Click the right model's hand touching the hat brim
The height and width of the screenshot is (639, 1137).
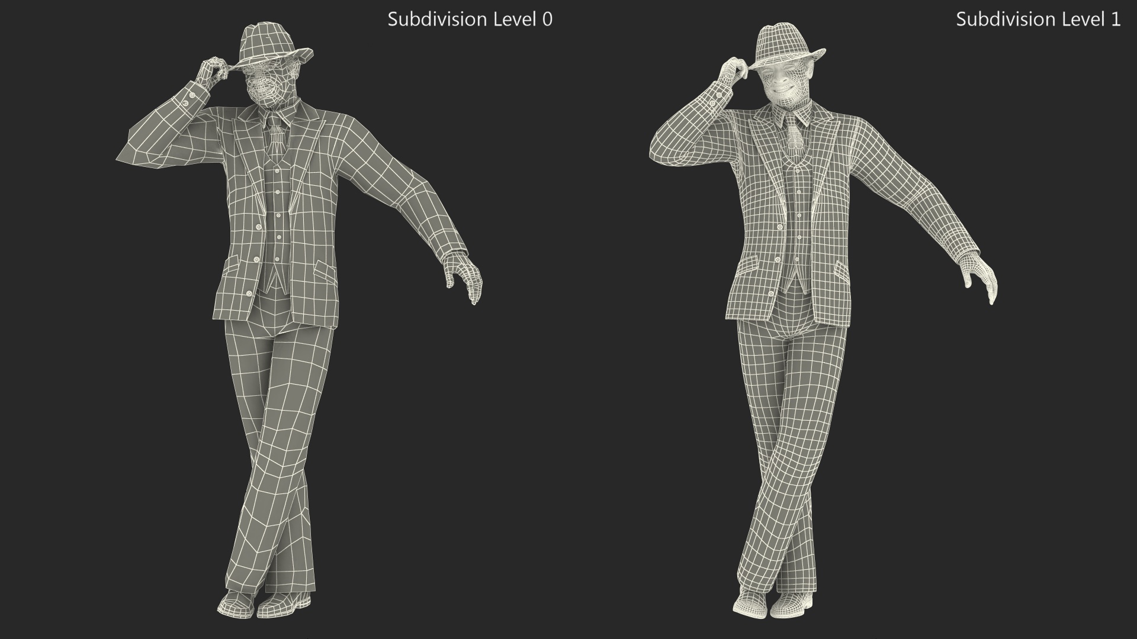coord(733,68)
